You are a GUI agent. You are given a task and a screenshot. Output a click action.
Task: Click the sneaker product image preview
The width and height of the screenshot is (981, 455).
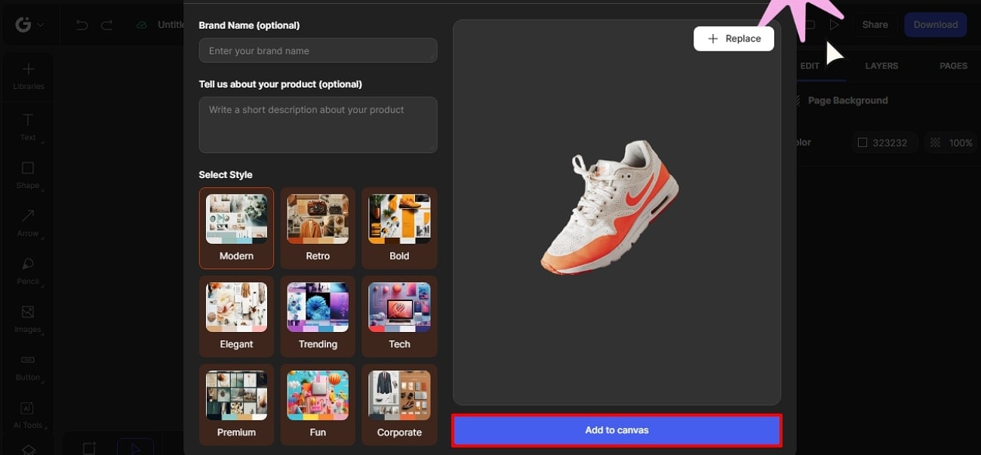click(x=609, y=207)
